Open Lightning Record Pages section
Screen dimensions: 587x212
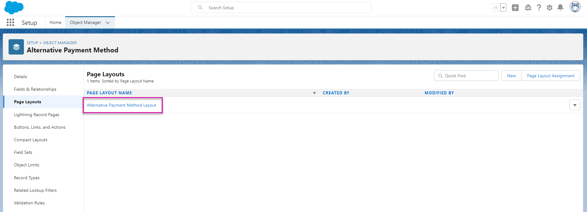(37, 115)
